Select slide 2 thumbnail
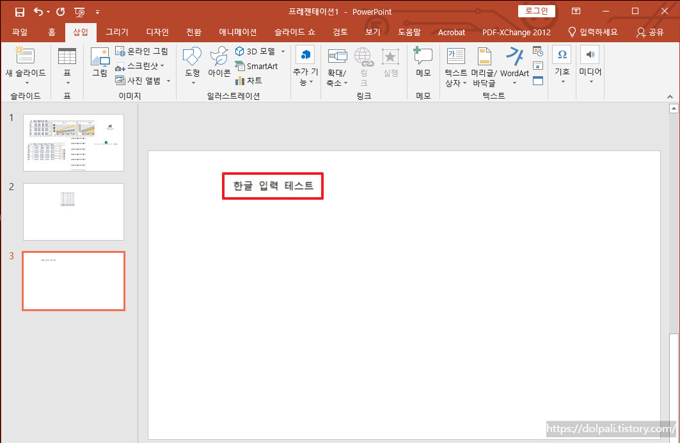This screenshot has height=443, width=680. 74,212
